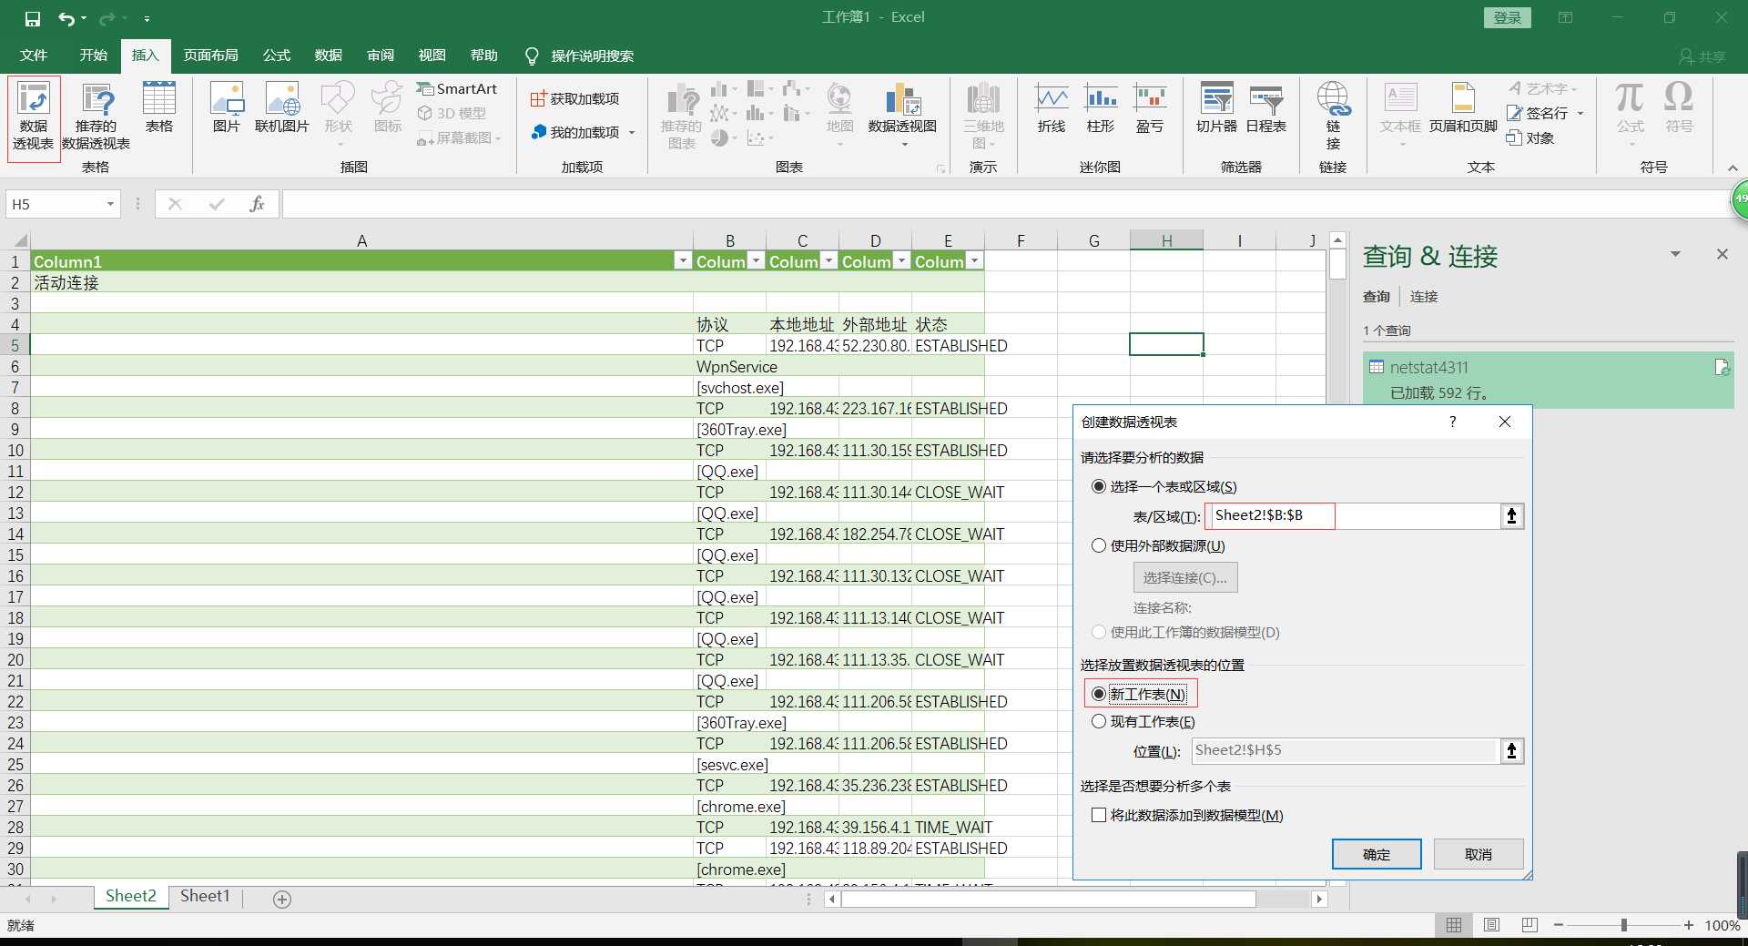Switch to the 数据 ribbon tab
Viewport: 1748px width, 946px height.
point(328,56)
